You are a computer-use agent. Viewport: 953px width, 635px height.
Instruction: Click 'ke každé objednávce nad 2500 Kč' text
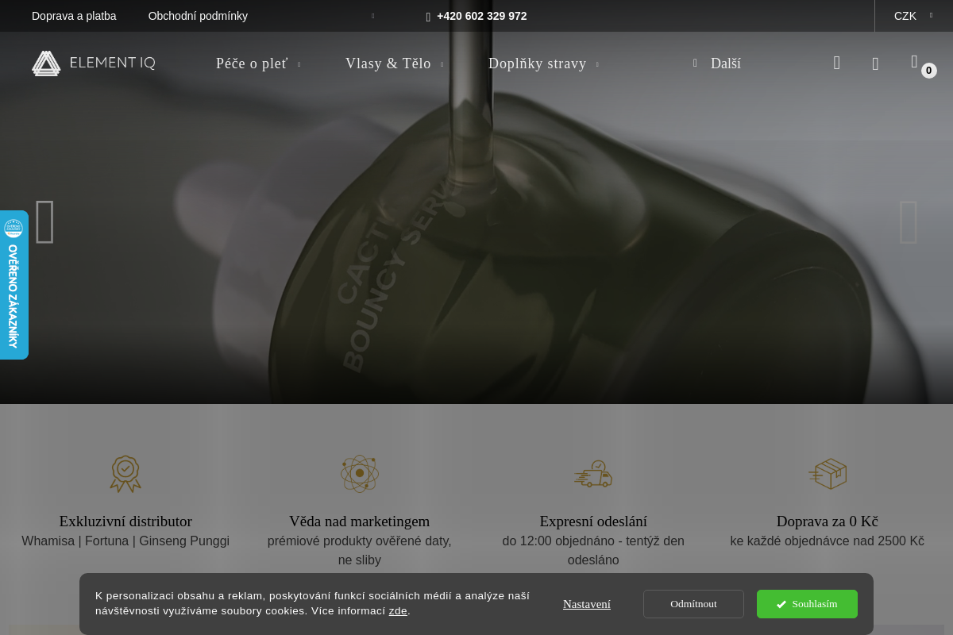pos(828,541)
